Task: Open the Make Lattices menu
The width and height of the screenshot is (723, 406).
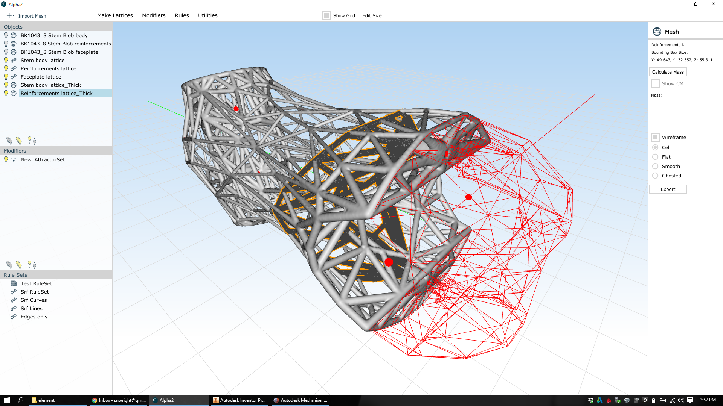Action: click(115, 15)
